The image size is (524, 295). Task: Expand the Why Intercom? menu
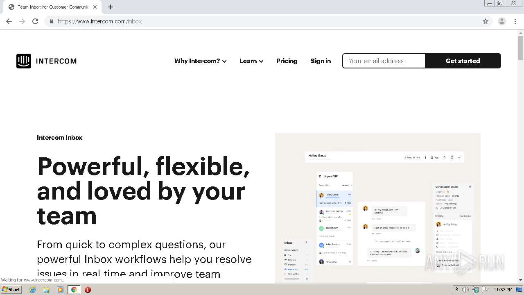coord(201,61)
